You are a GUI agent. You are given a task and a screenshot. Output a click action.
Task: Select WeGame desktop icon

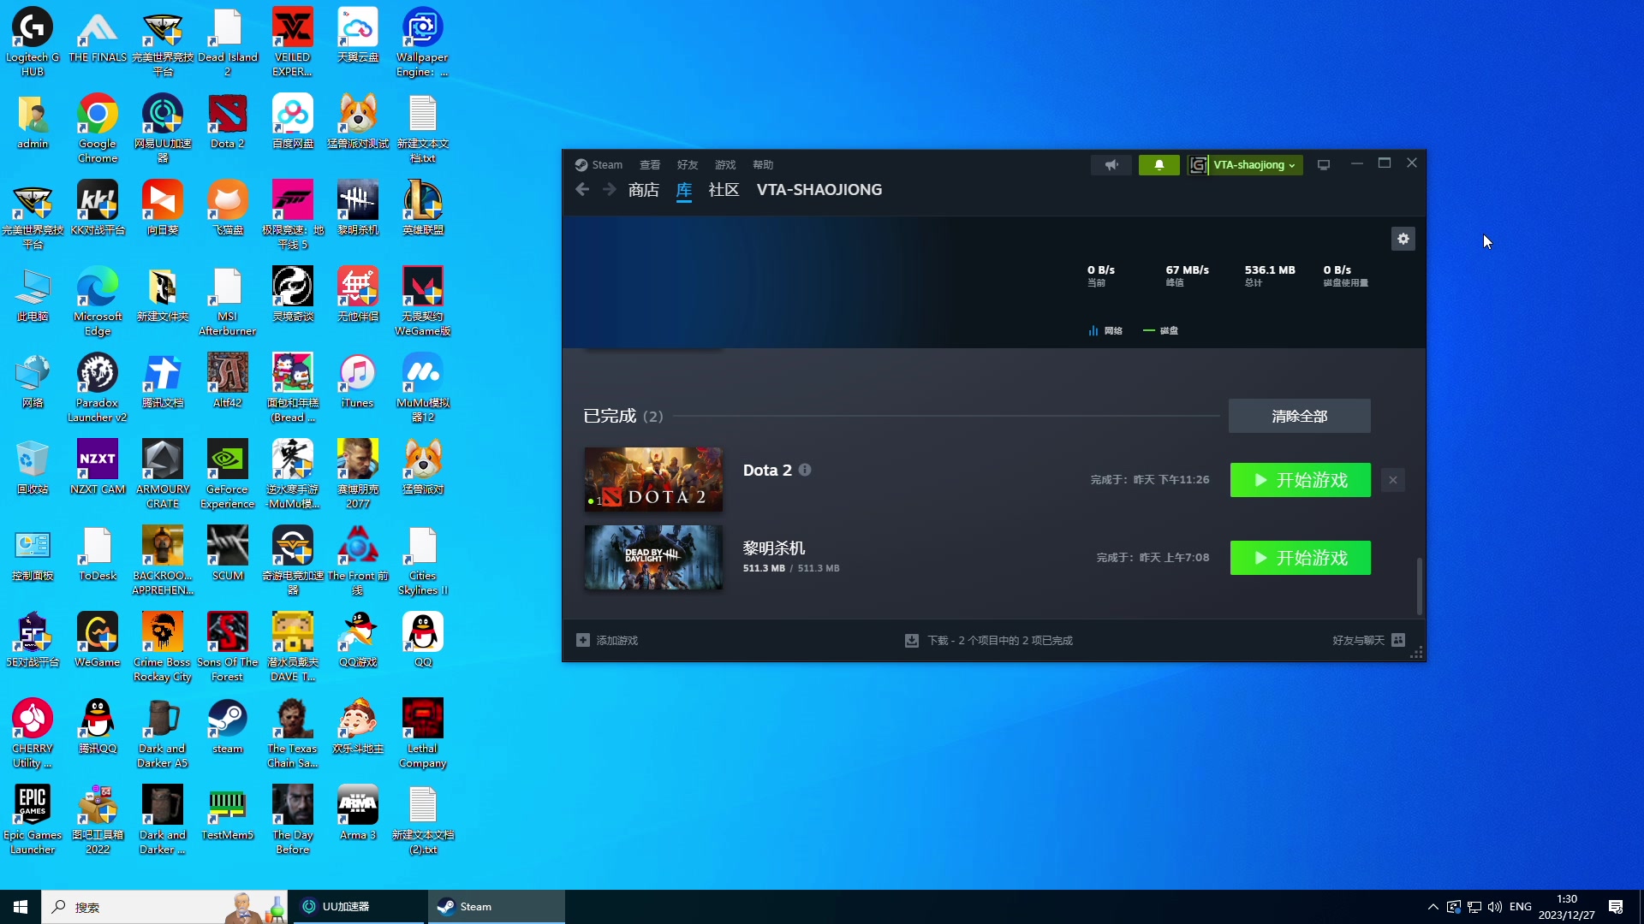pyautogui.click(x=98, y=641)
